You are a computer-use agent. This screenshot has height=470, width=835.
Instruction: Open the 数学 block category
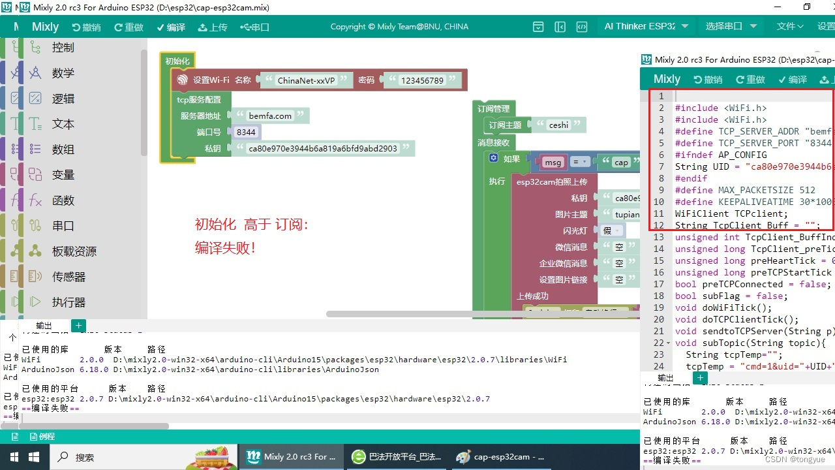click(x=63, y=73)
